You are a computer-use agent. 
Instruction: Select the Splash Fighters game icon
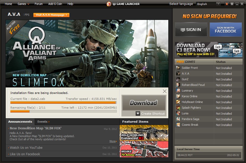point(178,108)
